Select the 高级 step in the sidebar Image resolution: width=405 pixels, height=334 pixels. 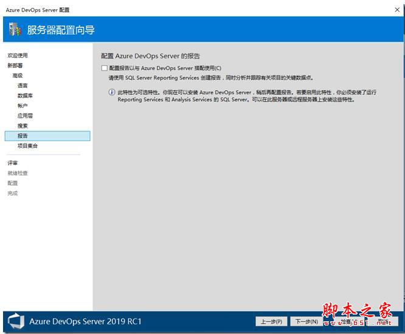coord(18,75)
